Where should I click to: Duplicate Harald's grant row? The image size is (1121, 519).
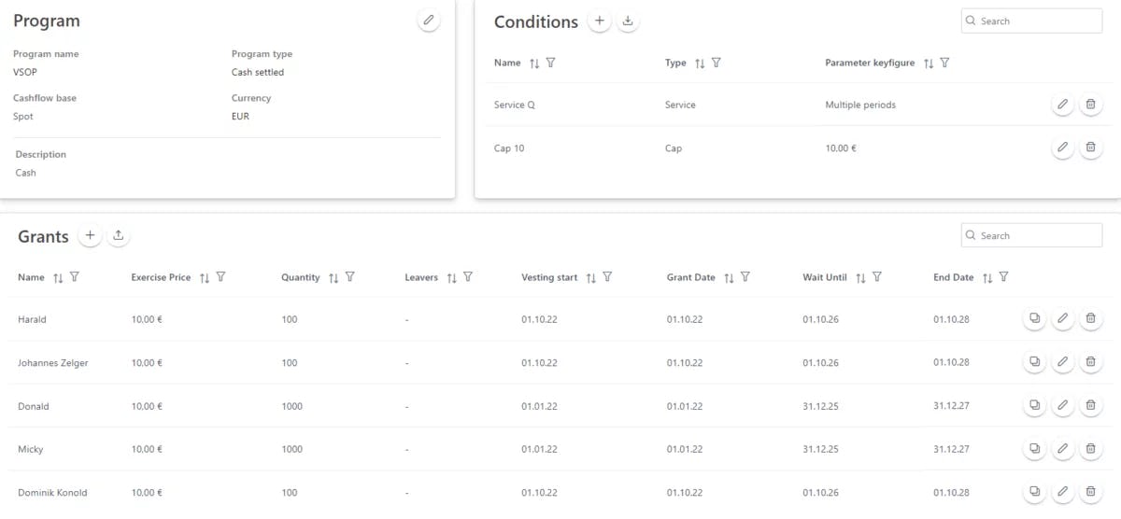coord(1034,319)
